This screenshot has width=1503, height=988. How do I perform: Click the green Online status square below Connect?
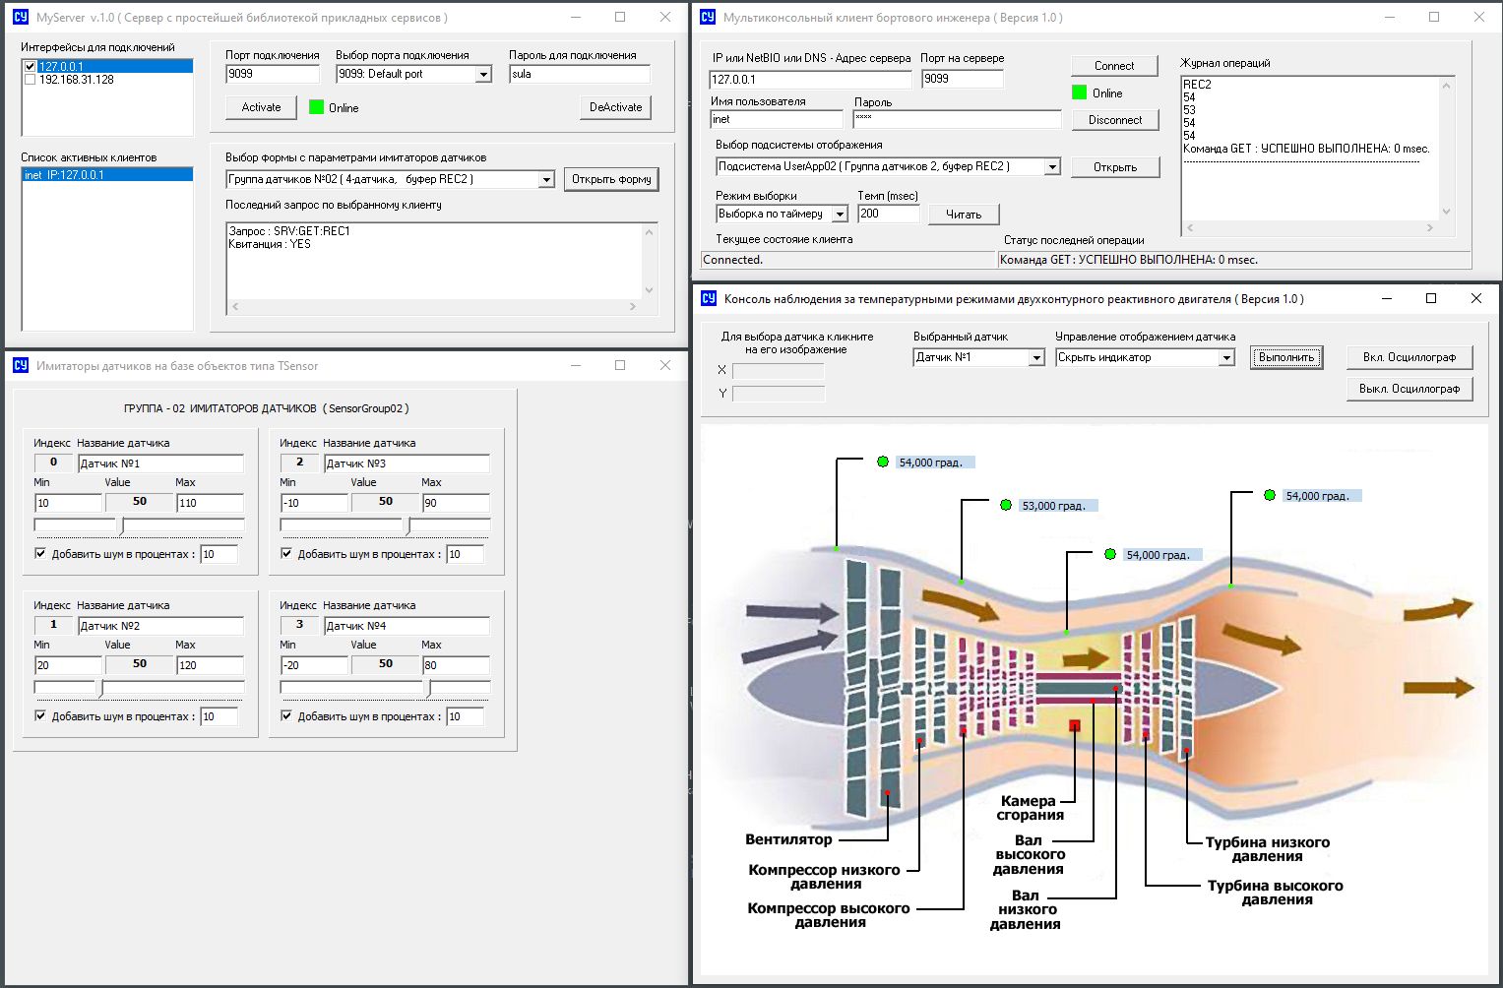tap(1079, 93)
